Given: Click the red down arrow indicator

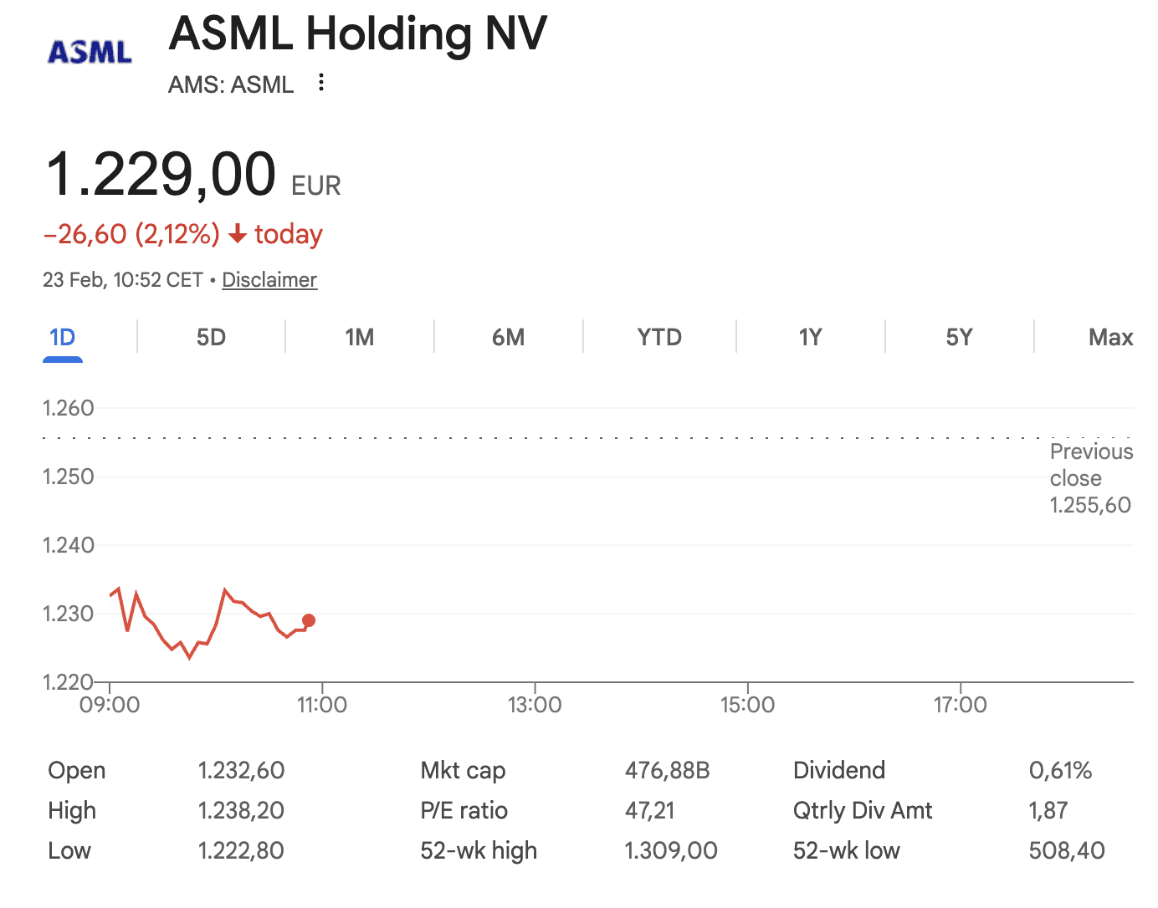Looking at the screenshot, I should click(238, 234).
